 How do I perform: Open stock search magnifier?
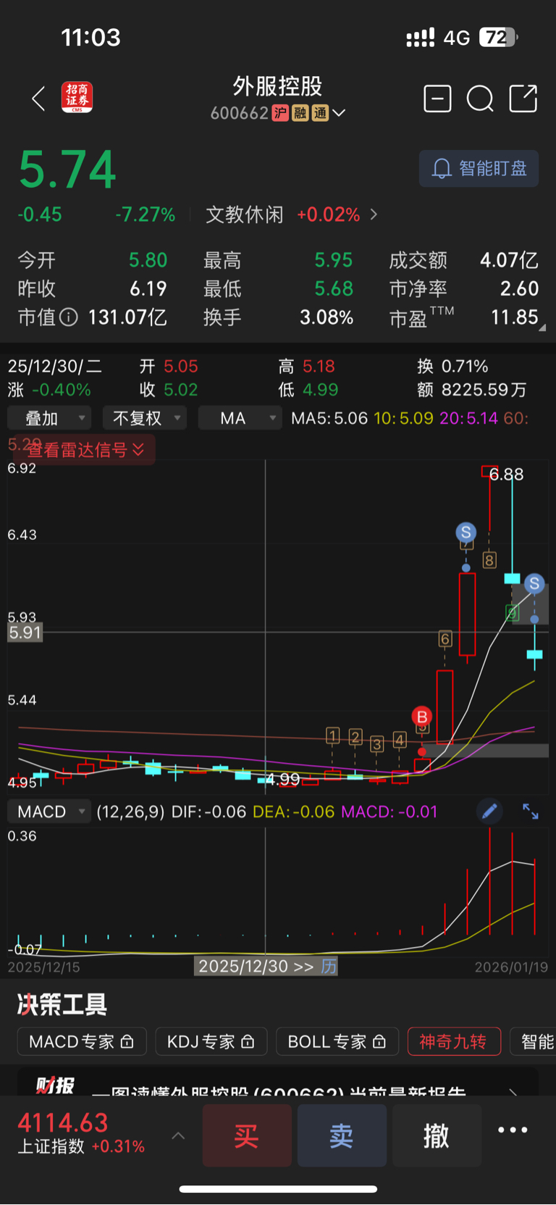[480, 99]
